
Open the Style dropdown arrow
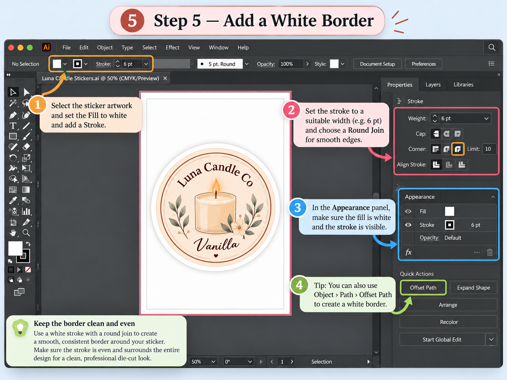[342, 64]
